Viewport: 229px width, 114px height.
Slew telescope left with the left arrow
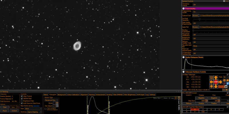pos(211,82)
